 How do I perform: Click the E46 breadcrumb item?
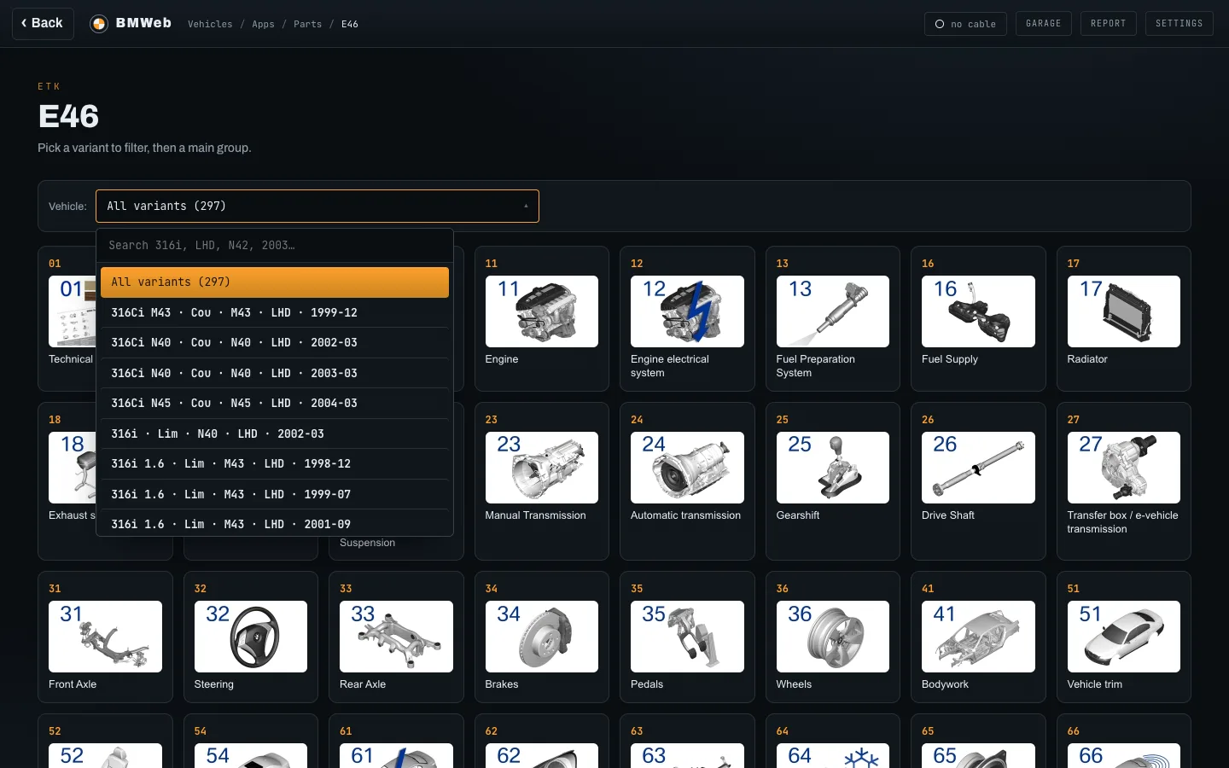pos(350,24)
